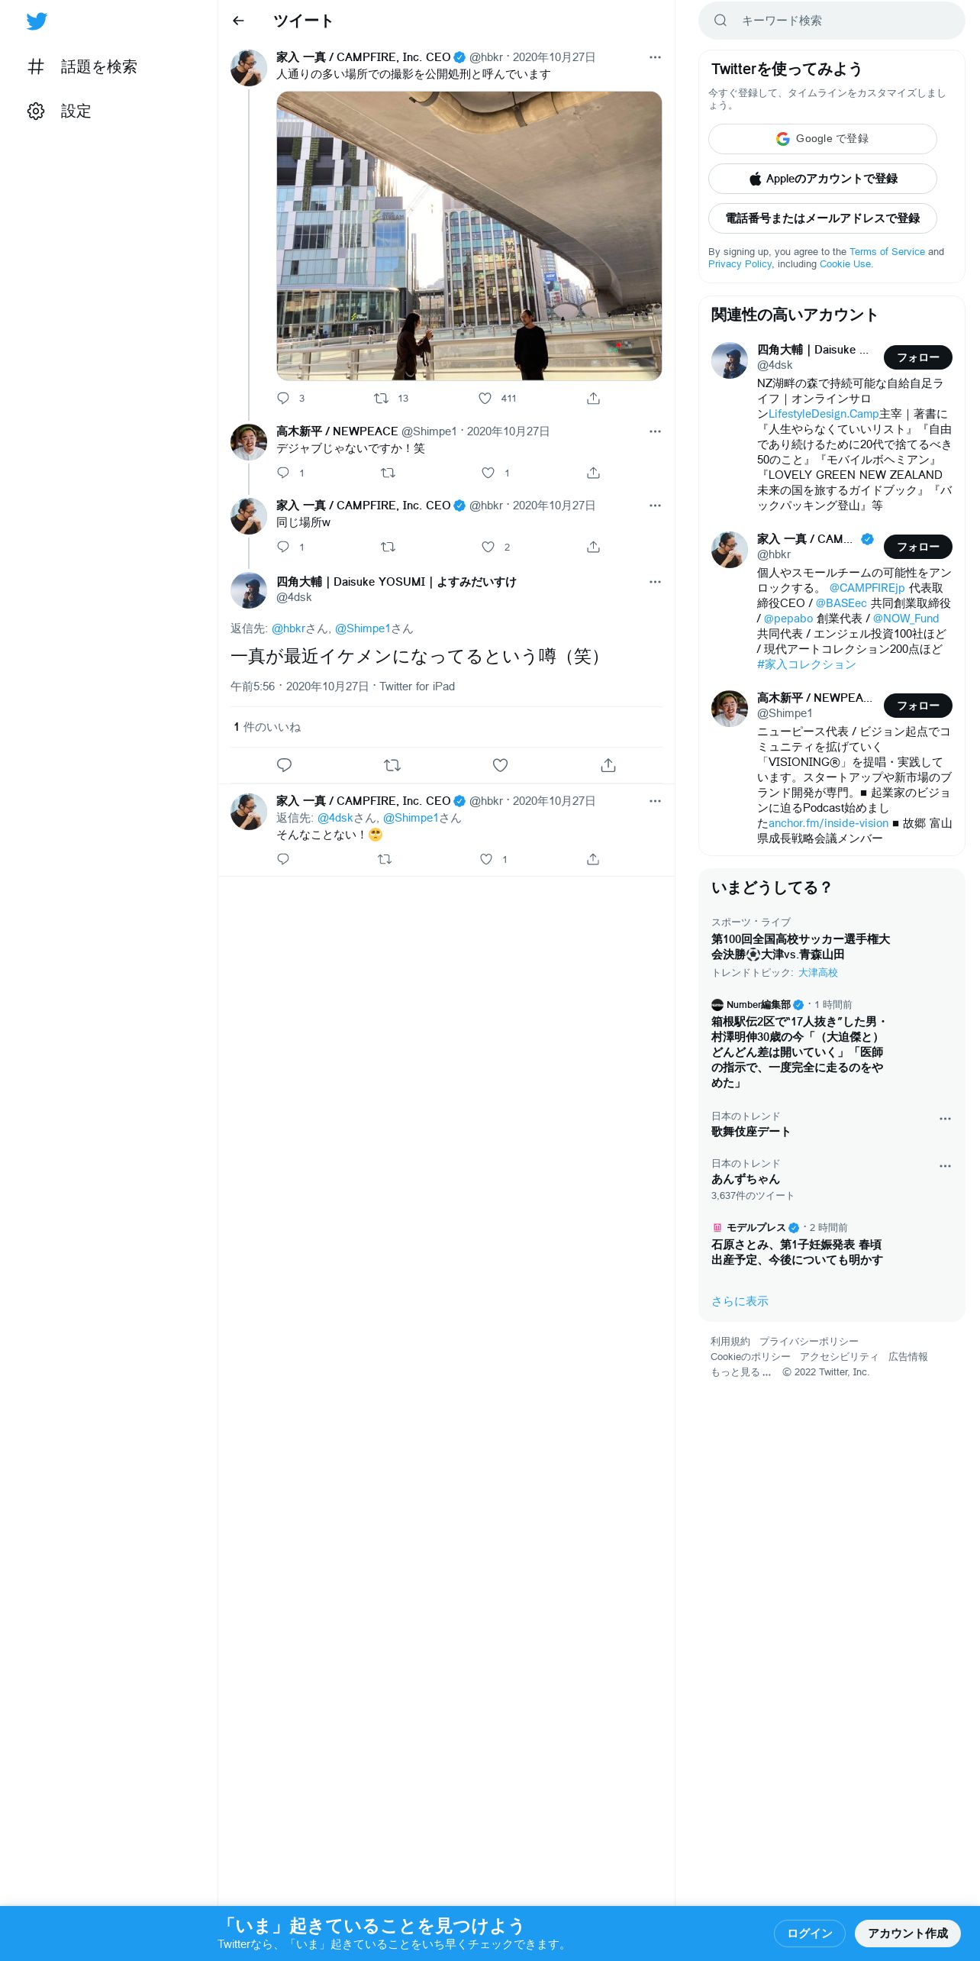Share the main tweet via share icon
Image resolution: width=980 pixels, height=1961 pixels.
click(x=608, y=765)
